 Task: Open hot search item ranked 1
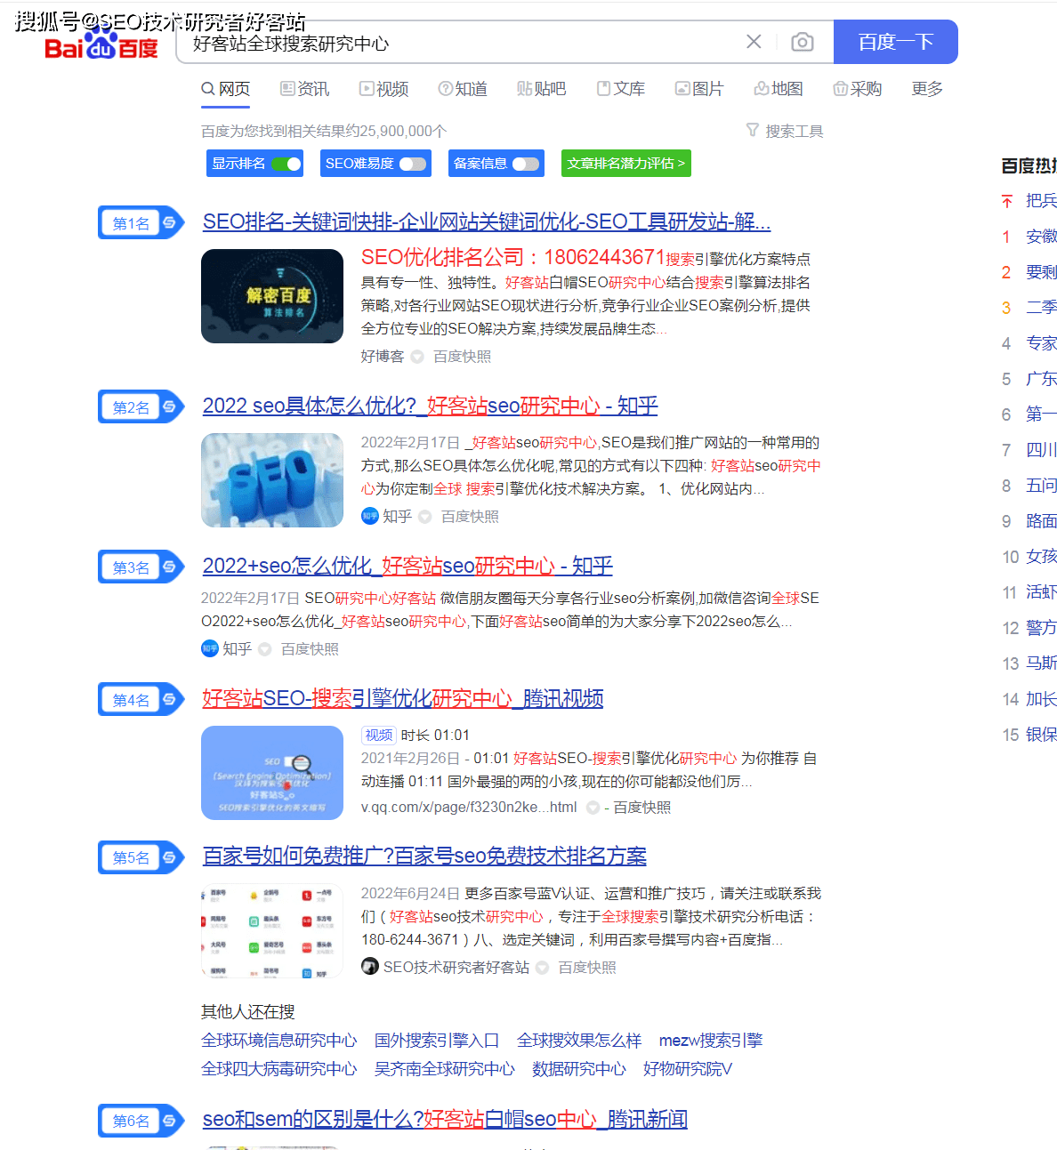(x=1041, y=236)
